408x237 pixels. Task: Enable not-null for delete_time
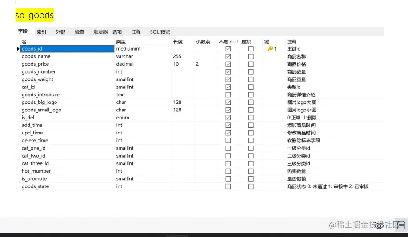coord(228,140)
